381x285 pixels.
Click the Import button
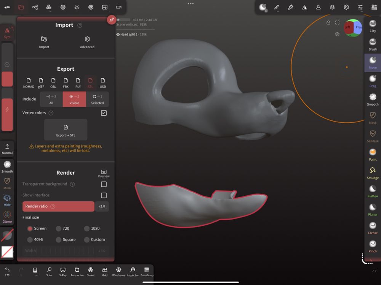click(44, 42)
